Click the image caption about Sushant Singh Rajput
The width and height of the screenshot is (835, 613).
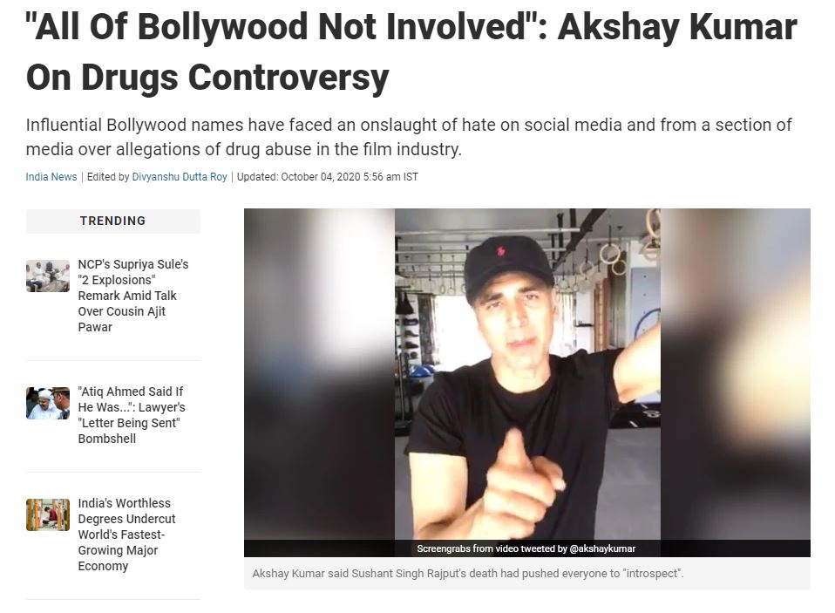[x=467, y=574]
